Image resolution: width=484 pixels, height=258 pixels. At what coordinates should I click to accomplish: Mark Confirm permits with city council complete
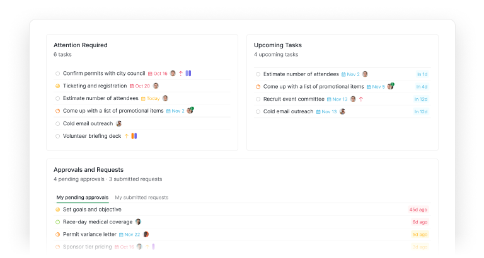57,74
